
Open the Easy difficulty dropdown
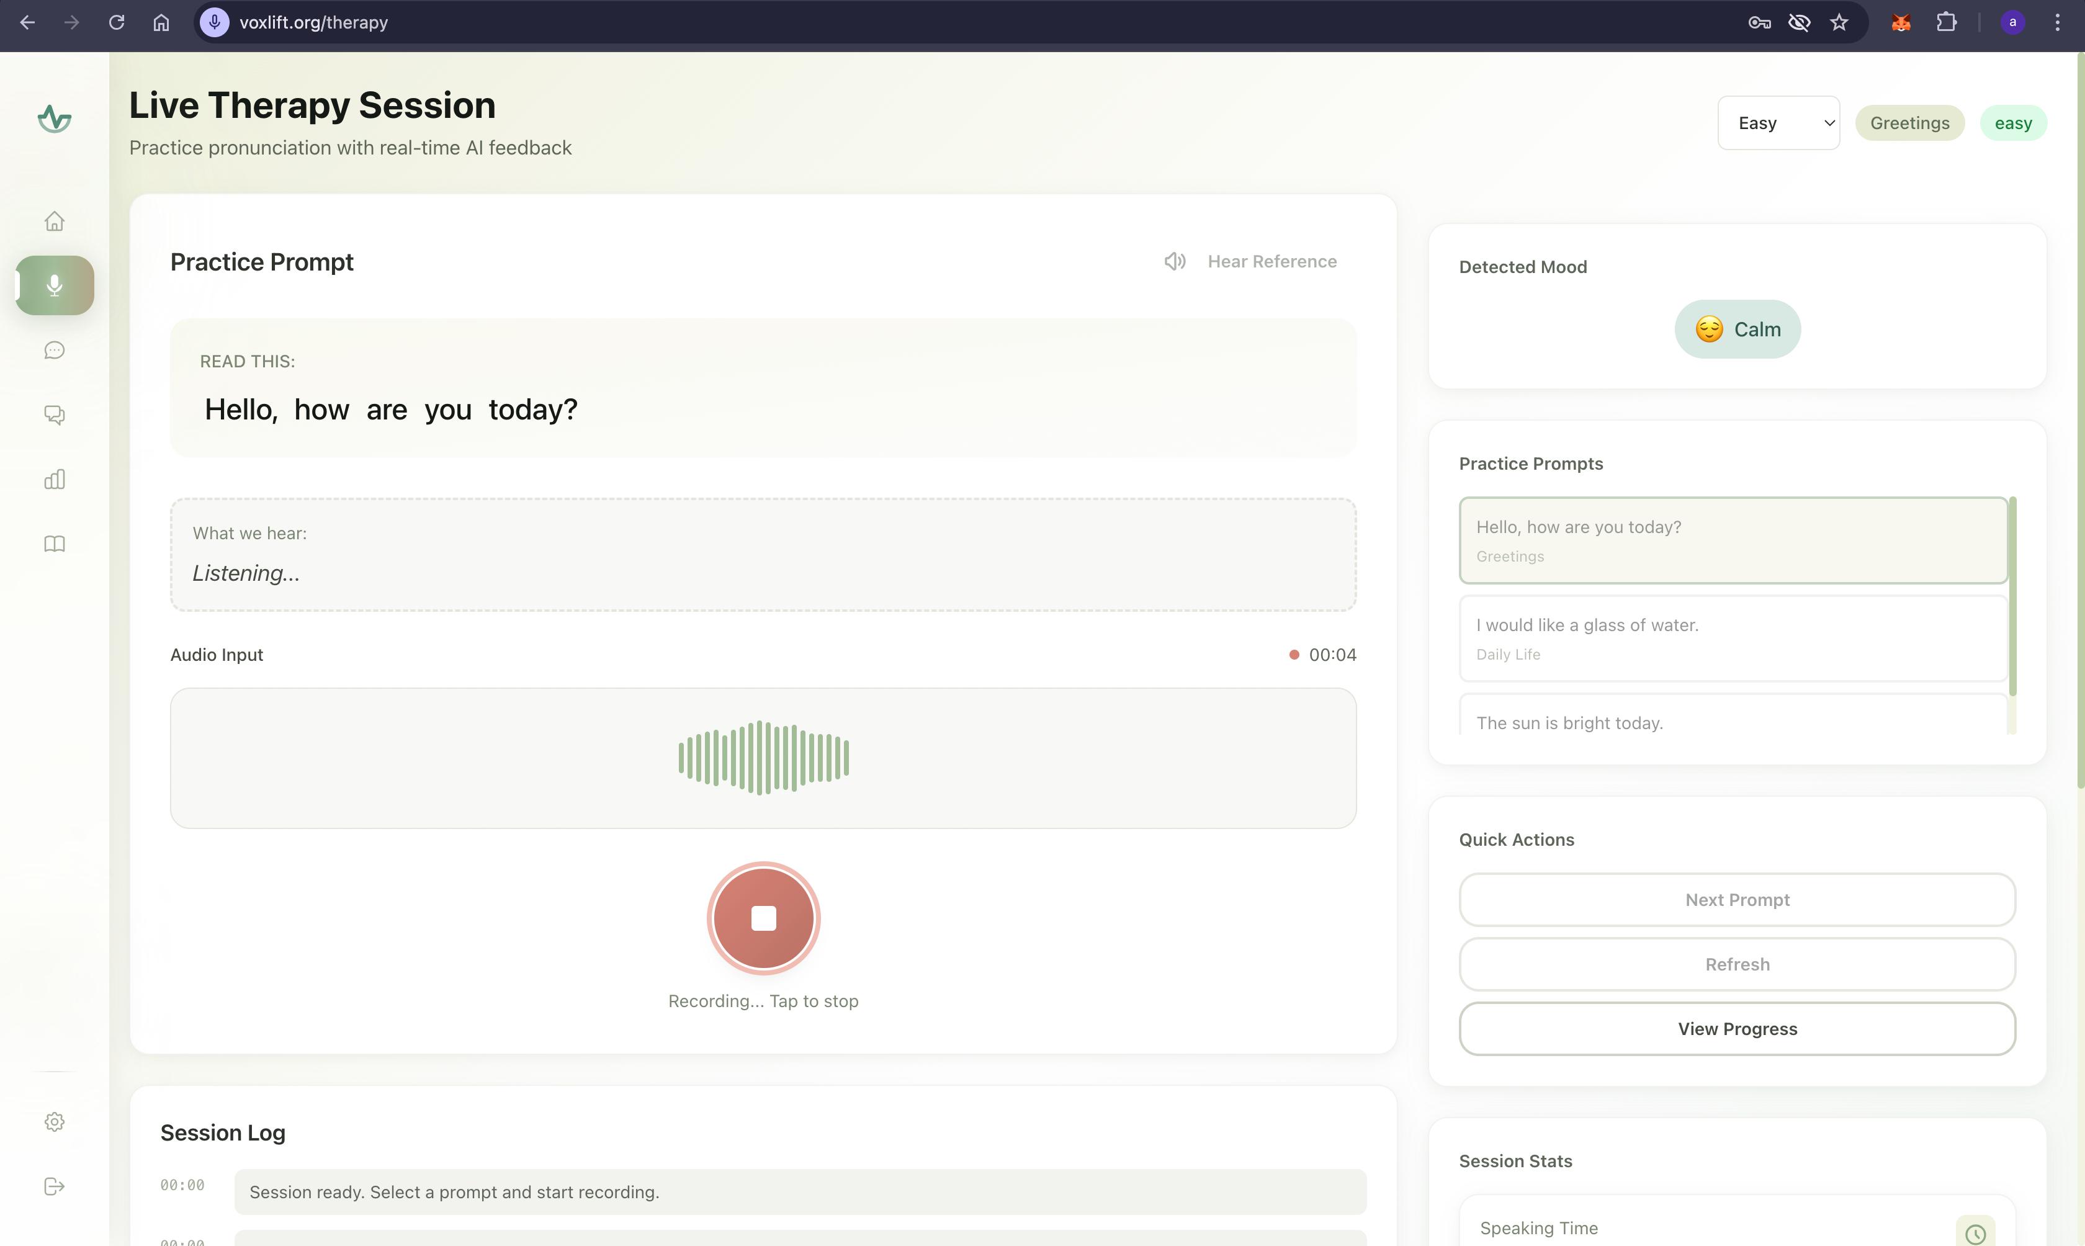click(x=1778, y=123)
